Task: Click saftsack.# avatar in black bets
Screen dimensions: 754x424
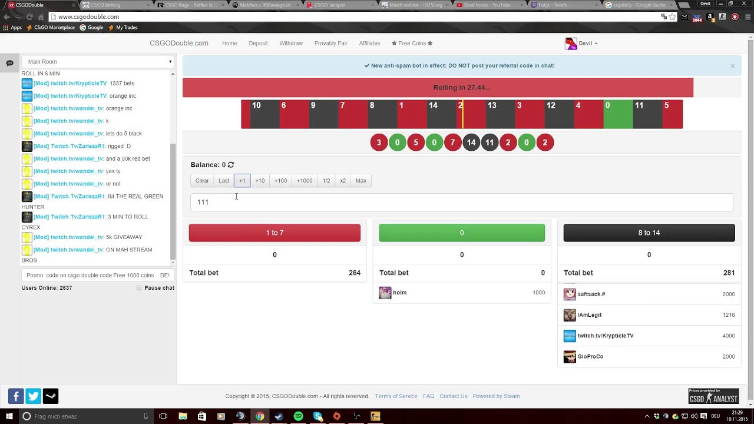Action: 570,294
